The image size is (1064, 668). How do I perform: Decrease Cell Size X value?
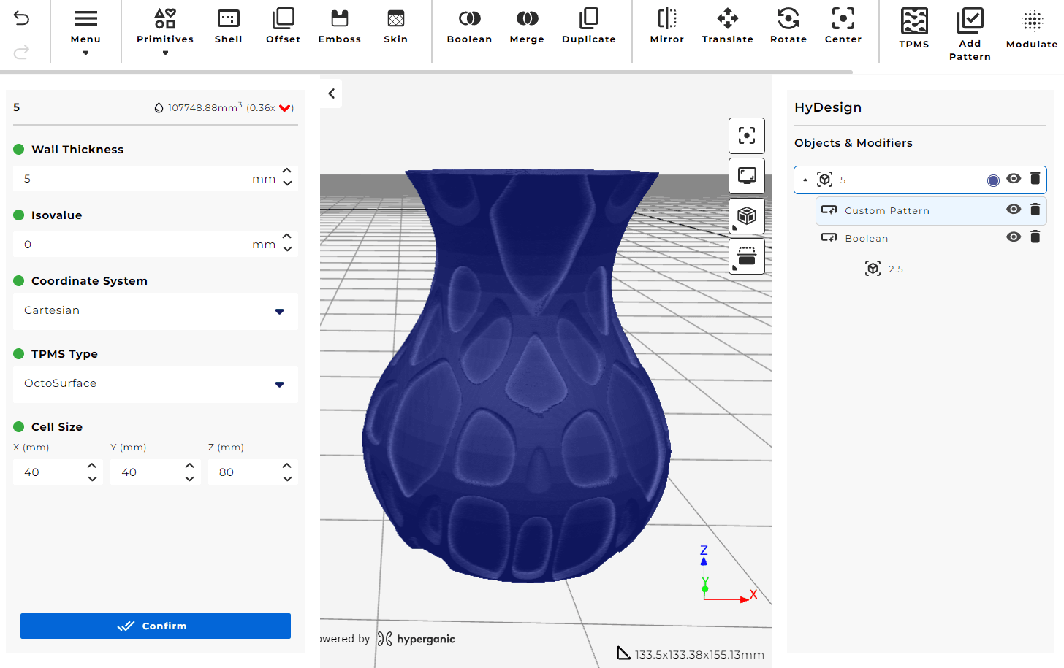[92, 479]
